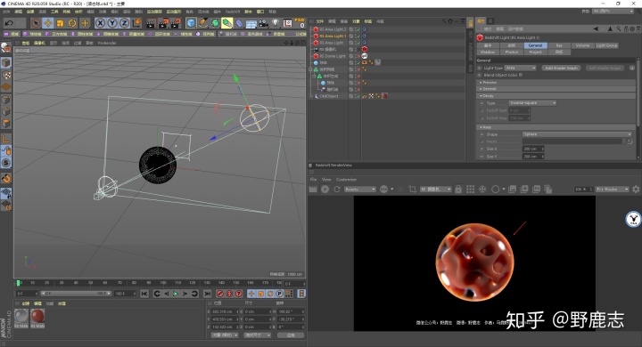
Task: Switch to the Volume tab
Action: [x=582, y=45]
